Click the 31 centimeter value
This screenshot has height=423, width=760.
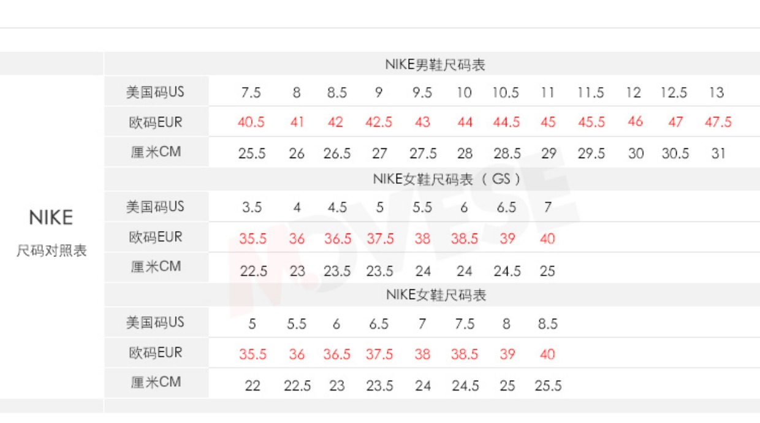718,153
